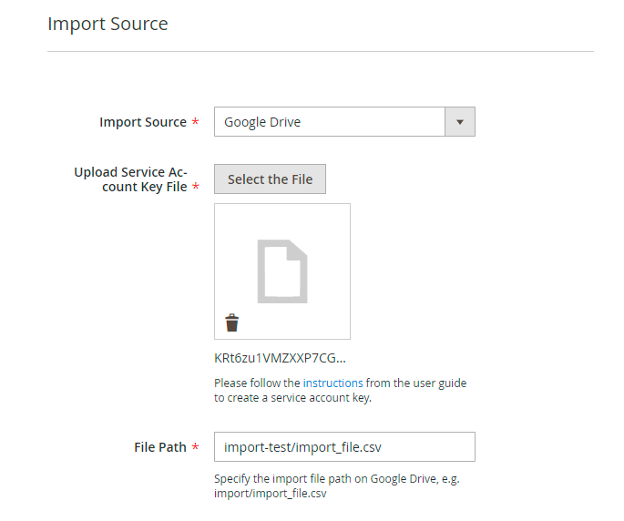Click the document file icon in preview

coord(281,271)
